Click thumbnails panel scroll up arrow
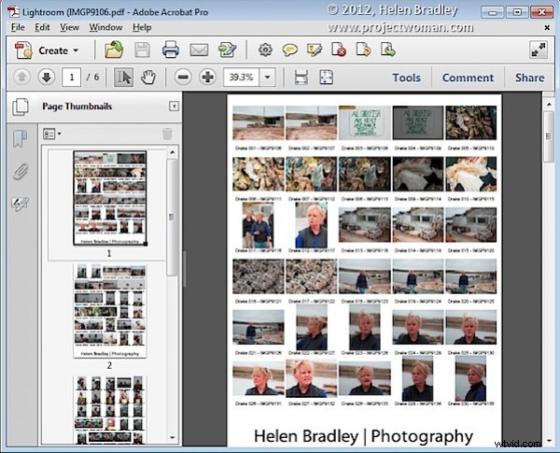 [173, 152]
